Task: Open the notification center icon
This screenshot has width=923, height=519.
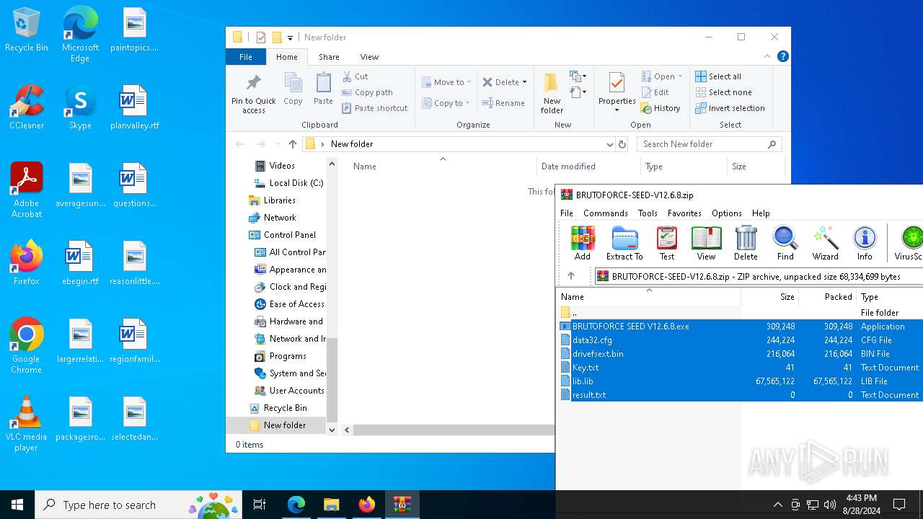Action: (899, 505)
